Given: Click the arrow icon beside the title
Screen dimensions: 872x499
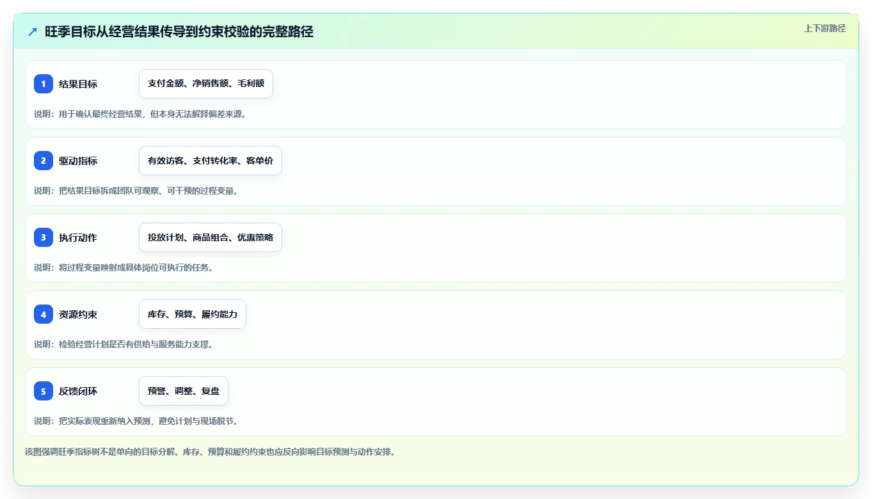Looking at the screenshot, I should (x=33, y=32).
